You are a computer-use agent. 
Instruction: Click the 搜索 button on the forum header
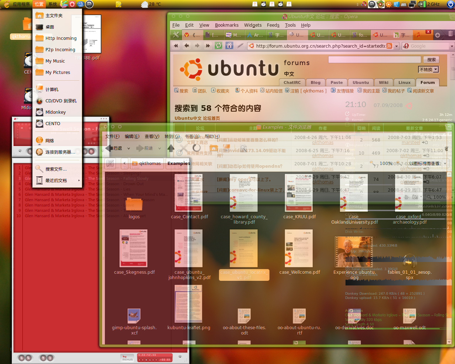coord(432,60)
